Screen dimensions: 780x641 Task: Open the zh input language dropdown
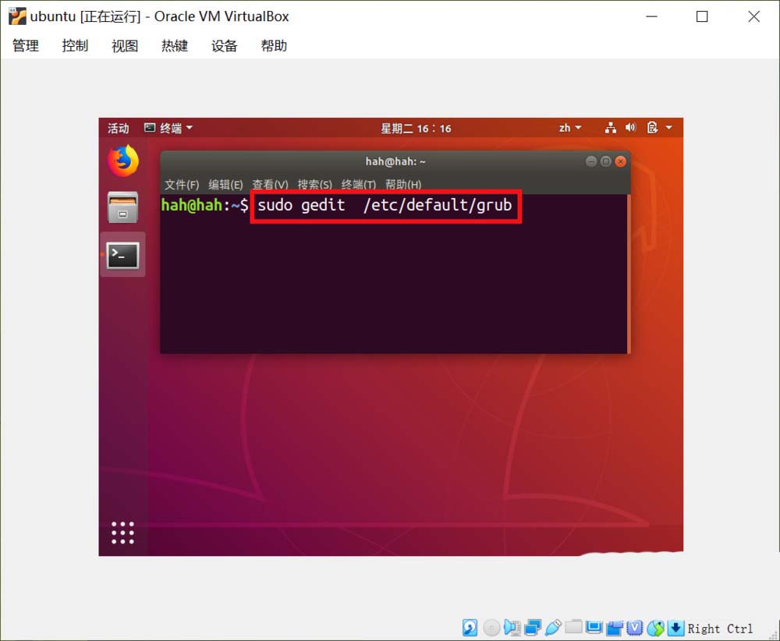pos(570,128)
